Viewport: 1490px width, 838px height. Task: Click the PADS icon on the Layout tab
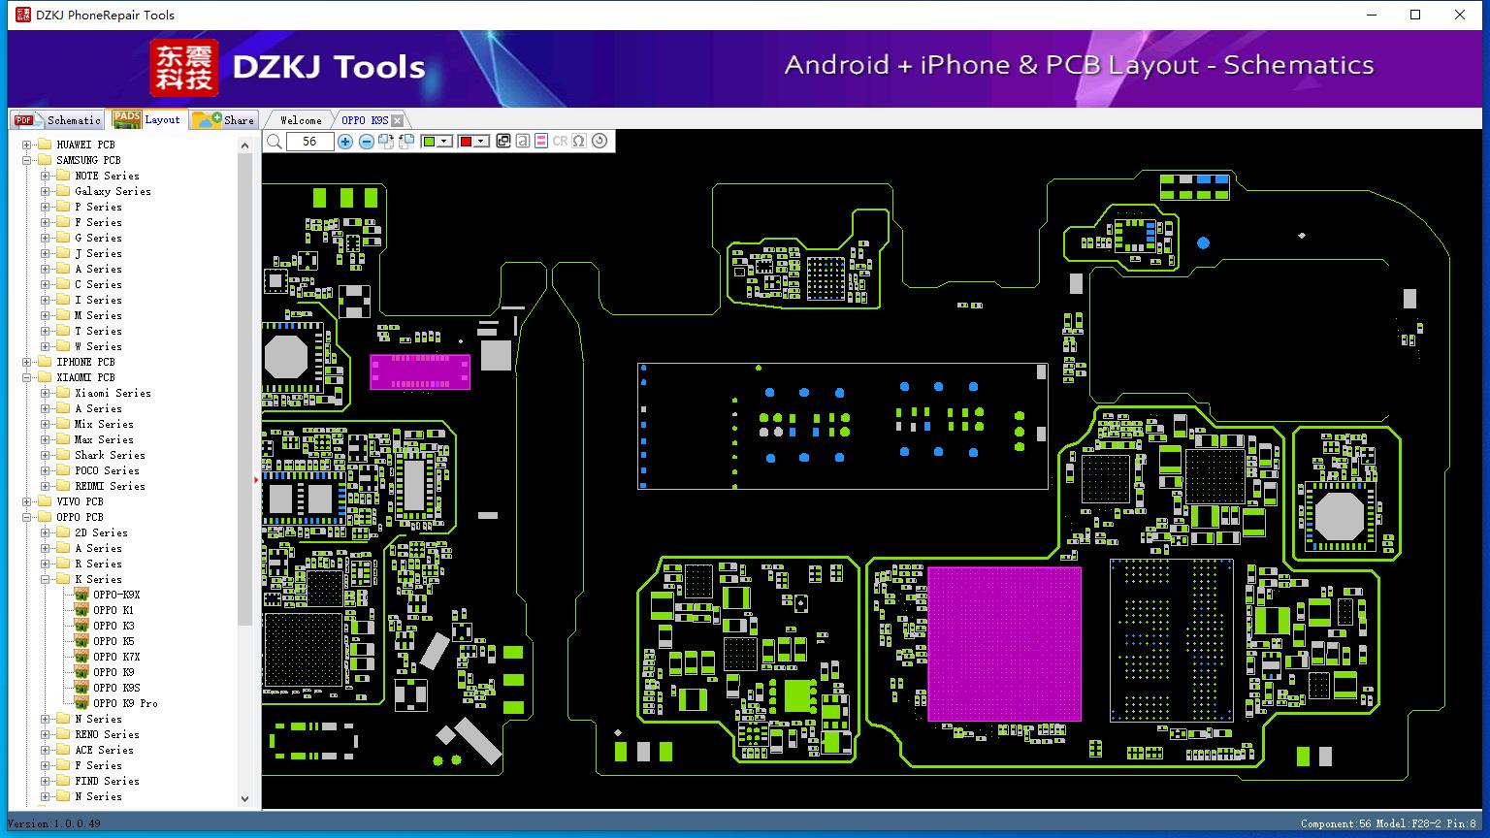pos(127,119)
